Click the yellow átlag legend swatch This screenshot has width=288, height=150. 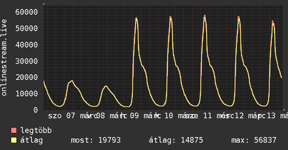coord(14,140)
